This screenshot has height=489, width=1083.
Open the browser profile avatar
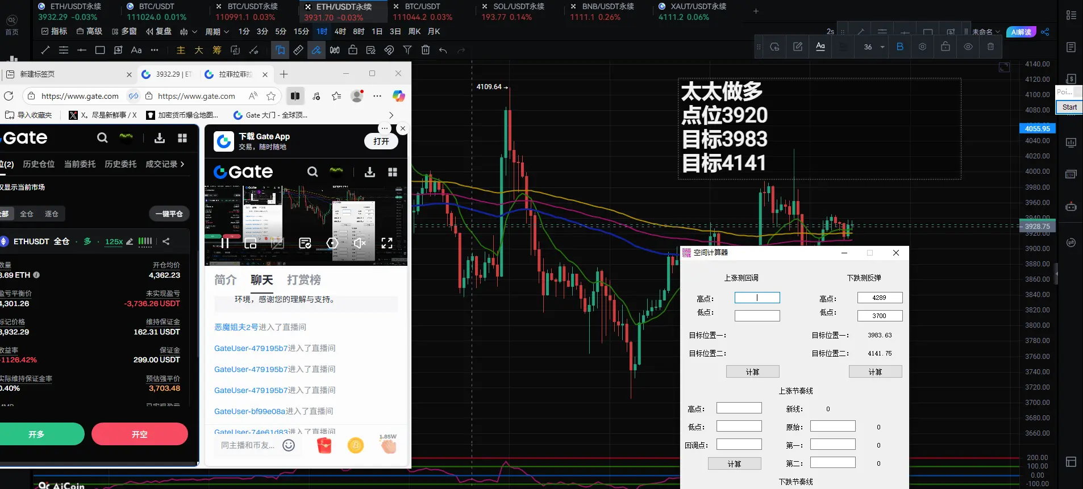[357, 96]
